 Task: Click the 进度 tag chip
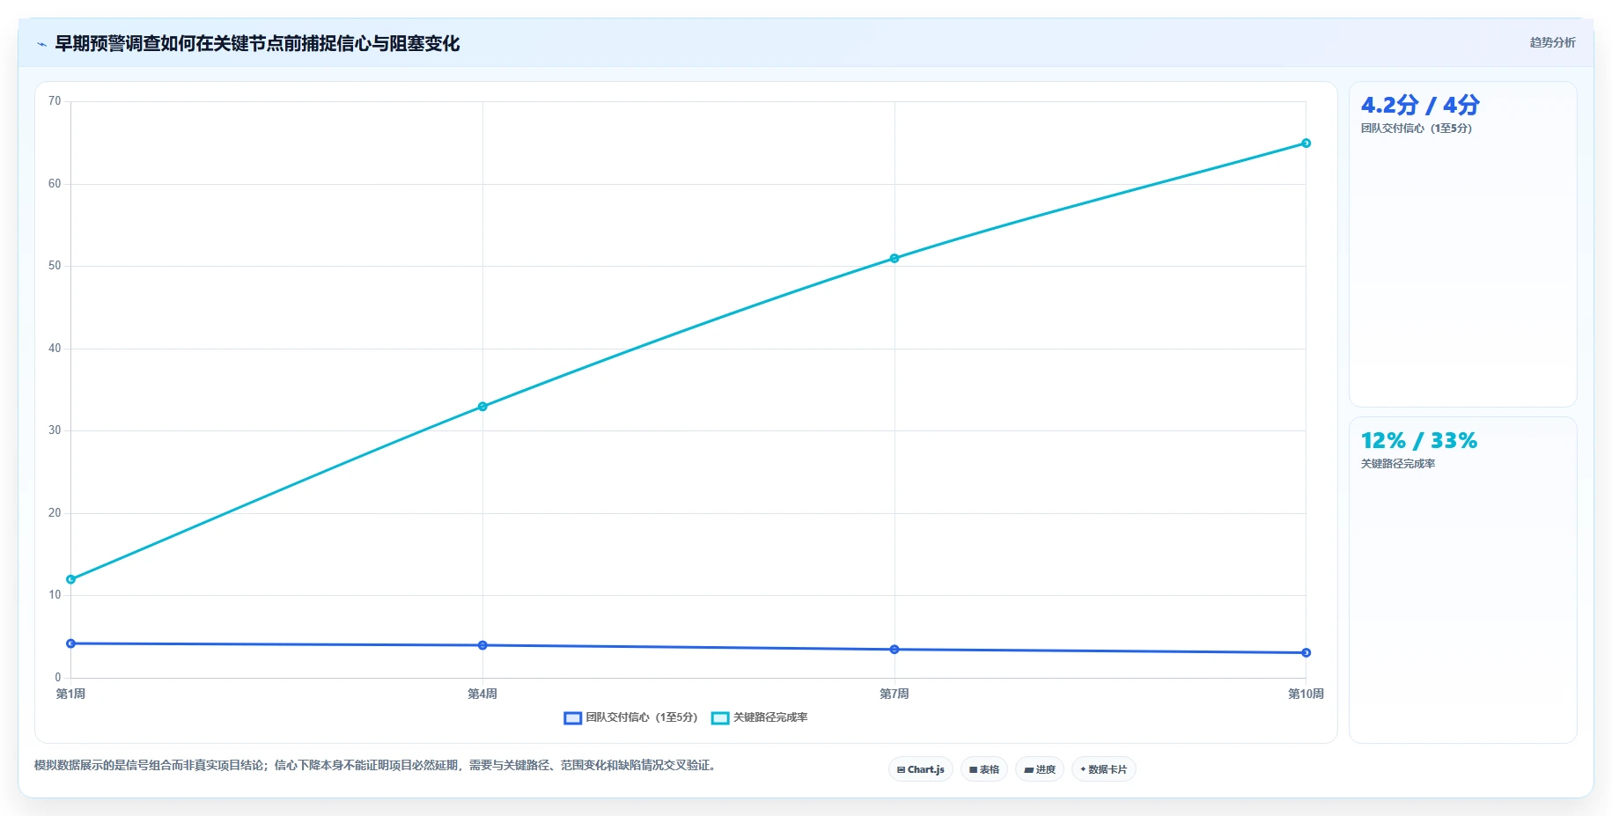[1040, 769]
